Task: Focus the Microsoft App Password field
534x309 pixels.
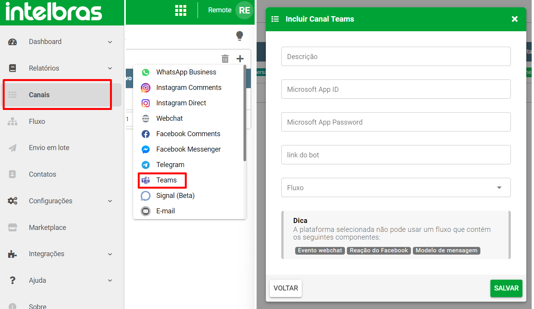Action: click(396, 122)
